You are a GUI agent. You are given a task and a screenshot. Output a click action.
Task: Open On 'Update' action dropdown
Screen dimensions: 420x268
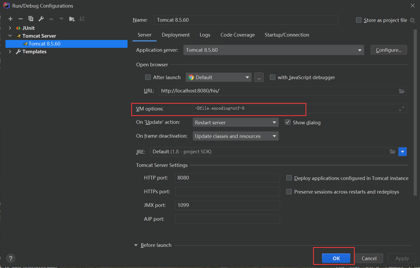coord(236,123)
